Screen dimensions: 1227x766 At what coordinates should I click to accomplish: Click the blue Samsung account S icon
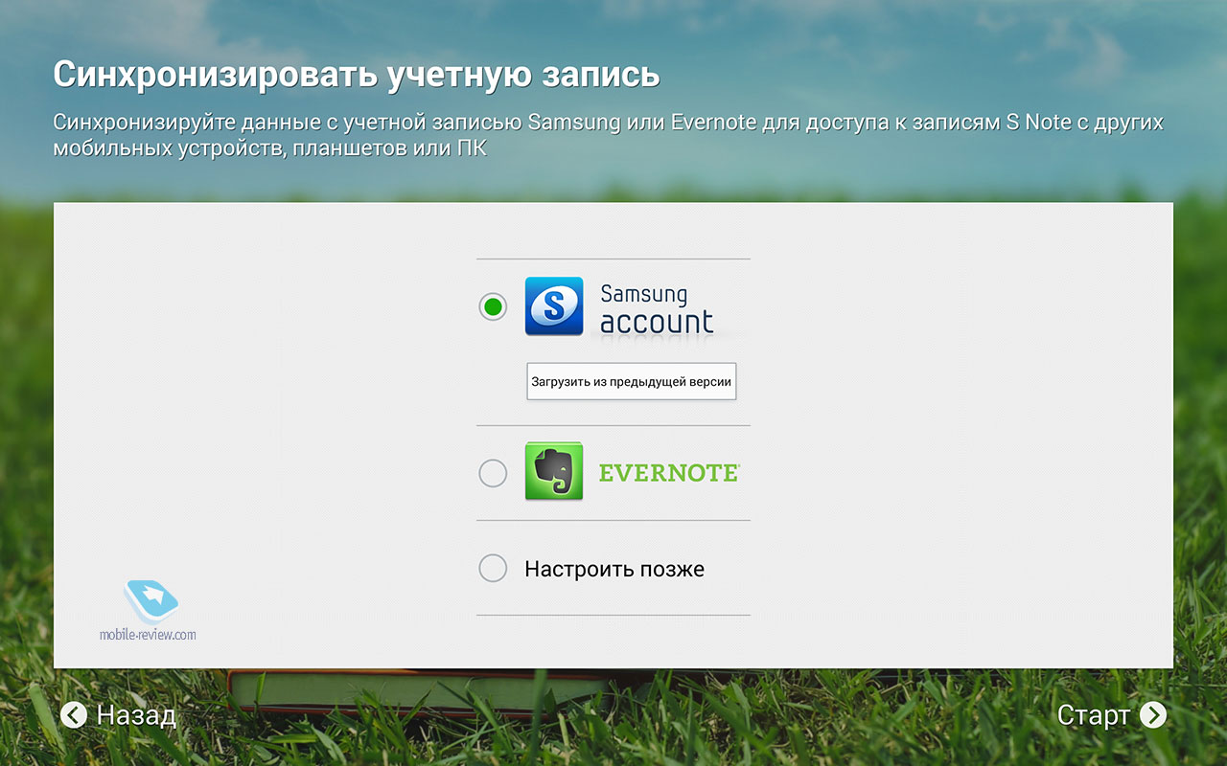pyautogui.click(x=554, y=306)
